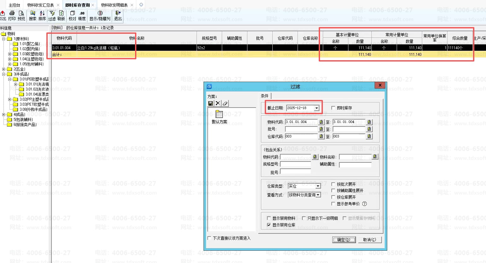Click the 打印 (Print) toolbar icon

12,13
